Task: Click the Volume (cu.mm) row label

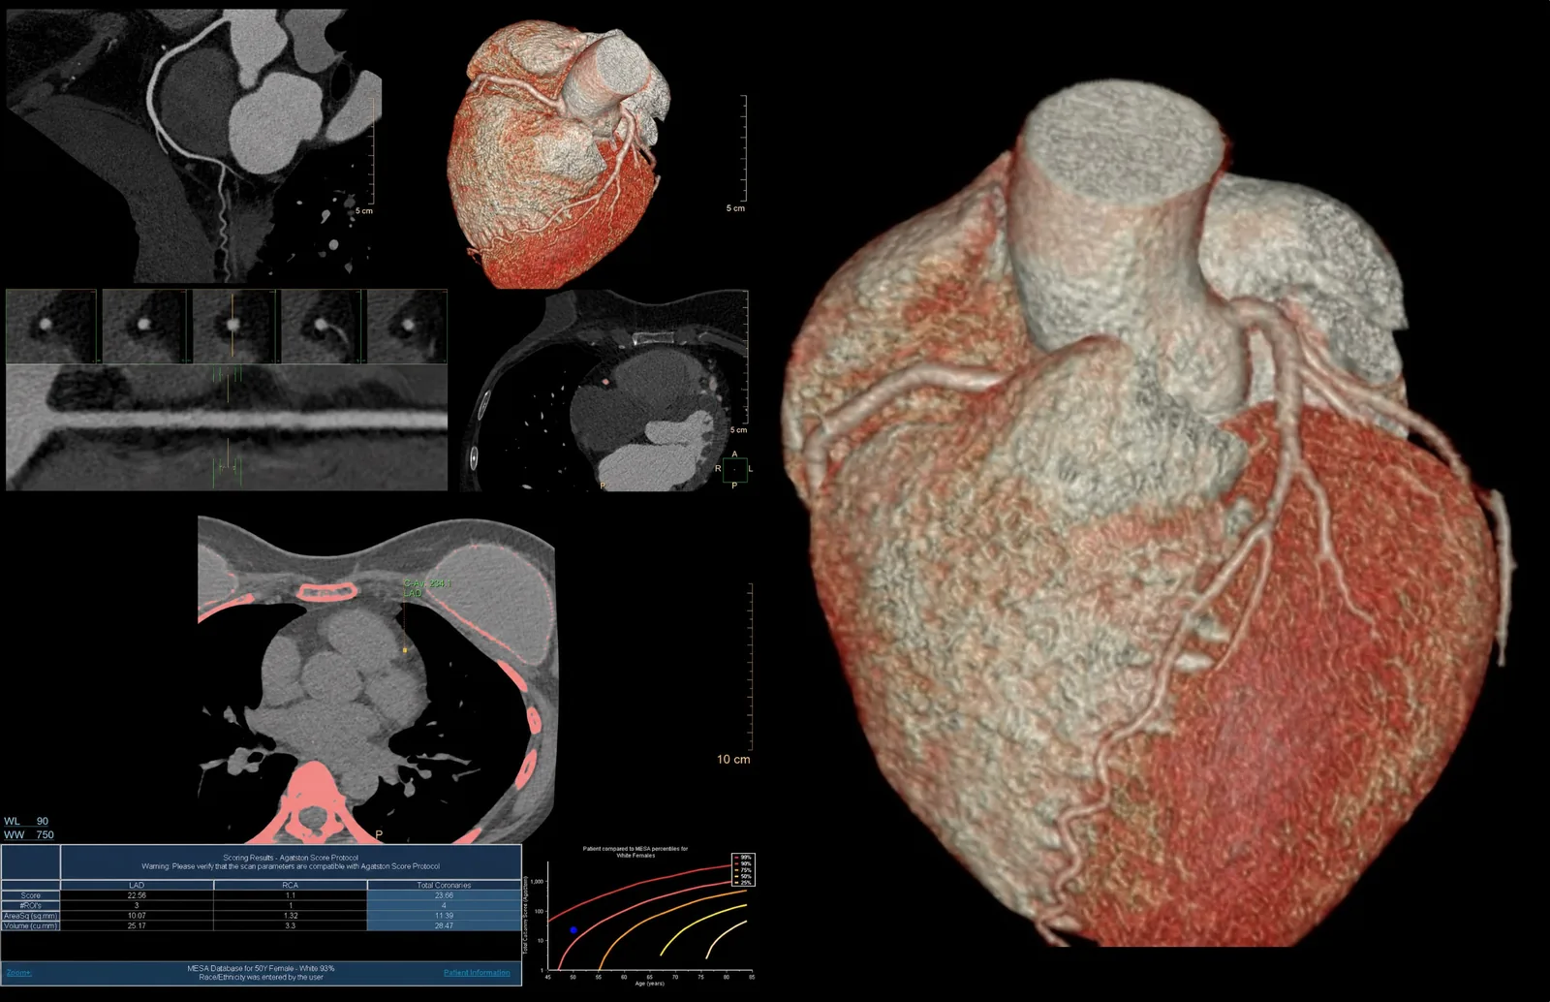Action: [x=31, y=925]
